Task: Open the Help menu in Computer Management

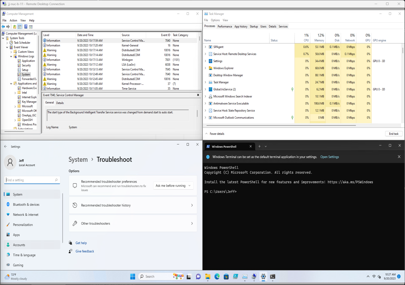Action: (x=32, y=20)
